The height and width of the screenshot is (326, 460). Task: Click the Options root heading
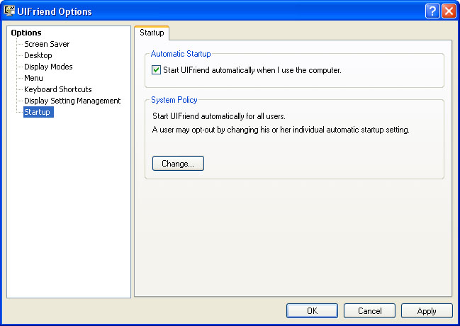(x=26, y=33)
